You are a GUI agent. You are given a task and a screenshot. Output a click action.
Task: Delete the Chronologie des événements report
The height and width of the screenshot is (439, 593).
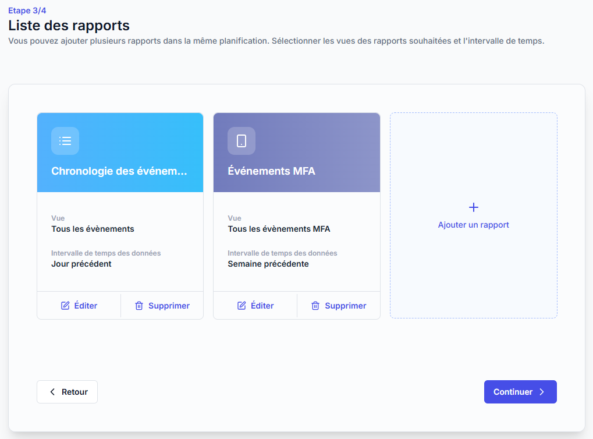pyautogui.click(x=162, y=306)
